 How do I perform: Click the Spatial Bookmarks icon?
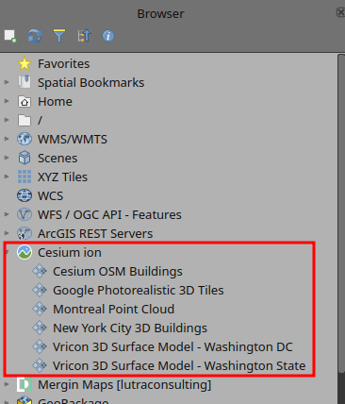coord(25,82)
